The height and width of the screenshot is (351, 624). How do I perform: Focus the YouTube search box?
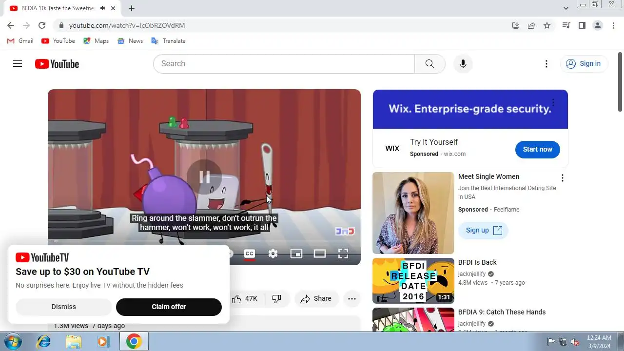tap(284, 64)
